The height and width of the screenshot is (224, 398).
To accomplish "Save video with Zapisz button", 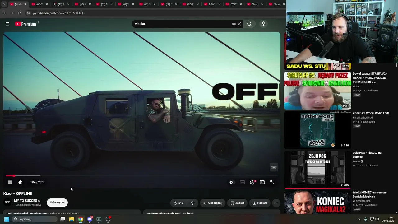I will coord(237,203).
